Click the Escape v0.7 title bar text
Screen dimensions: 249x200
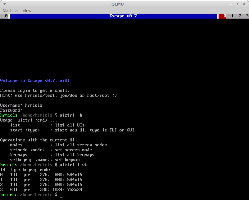[x=123, y=16]
